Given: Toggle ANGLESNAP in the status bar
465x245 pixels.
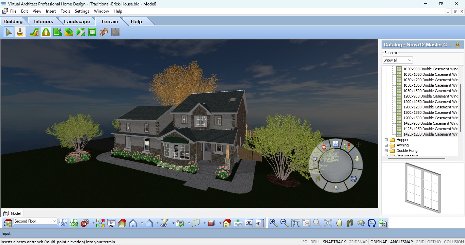Looking at the screenshot, I should pyautogui.click(x=401, y=242).
